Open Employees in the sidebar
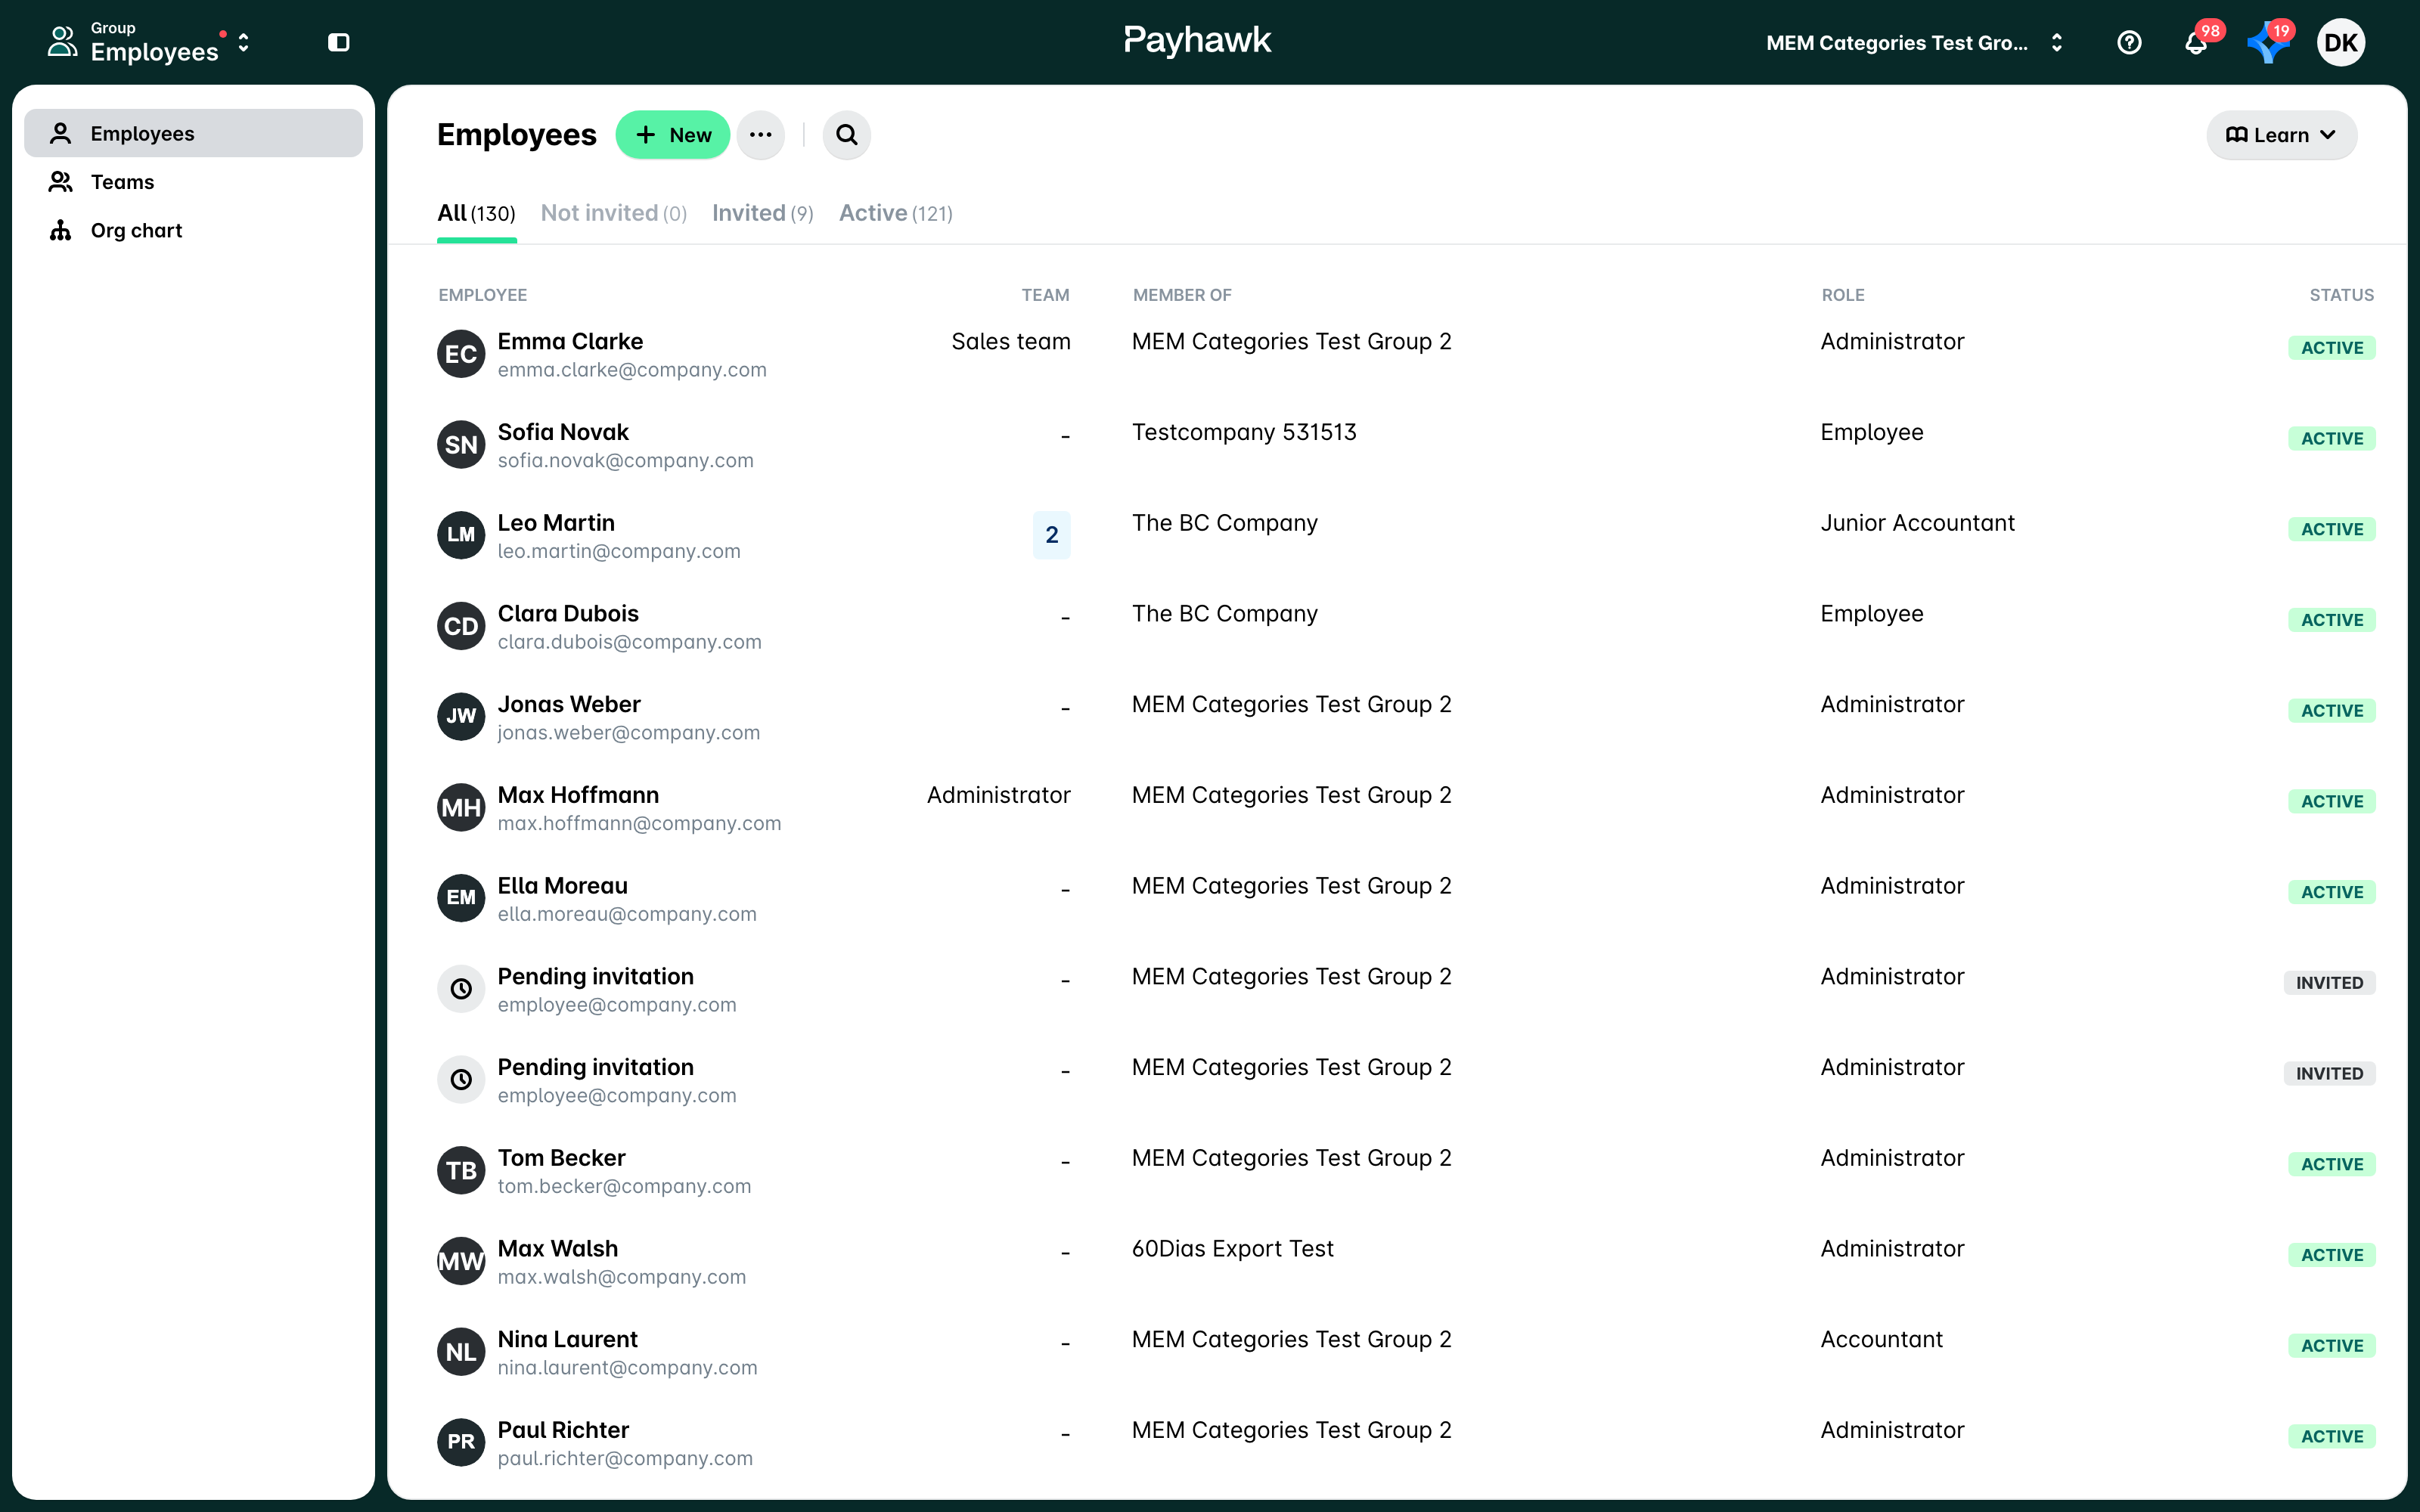 (193, 133)
